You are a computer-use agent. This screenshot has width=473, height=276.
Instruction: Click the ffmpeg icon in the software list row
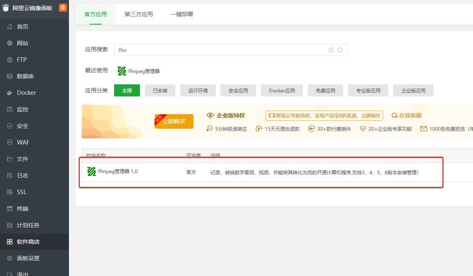click(92, 171)
